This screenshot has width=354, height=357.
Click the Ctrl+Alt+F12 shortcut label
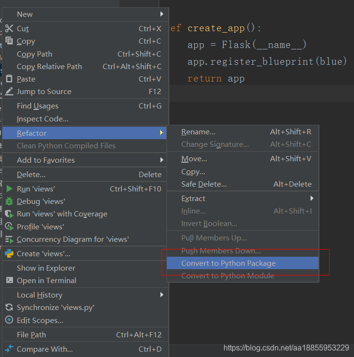pos(139,335)
